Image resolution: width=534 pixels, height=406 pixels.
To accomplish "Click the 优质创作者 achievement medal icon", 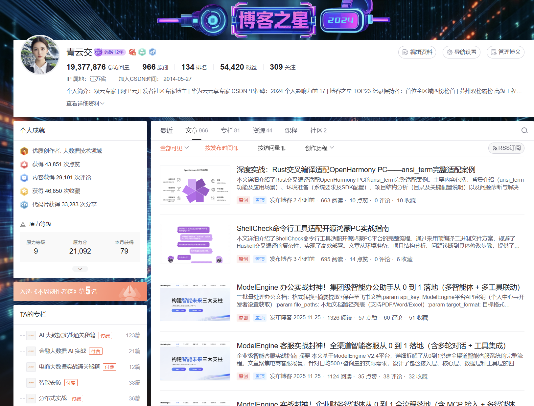I will point(24,151).
